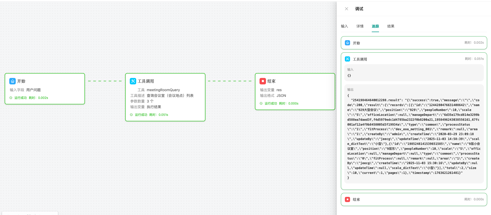Click the tool-call wrench icon on canvas node
The image size is (491, 215).
click(x=133, y=81)
